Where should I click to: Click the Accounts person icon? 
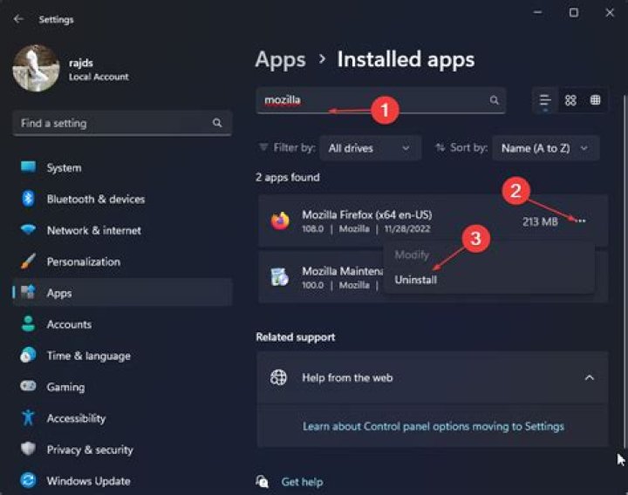click(28, 323)
